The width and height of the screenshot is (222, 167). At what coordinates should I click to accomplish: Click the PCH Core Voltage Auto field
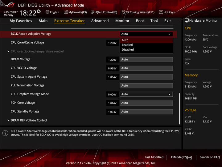pos(146,103)
